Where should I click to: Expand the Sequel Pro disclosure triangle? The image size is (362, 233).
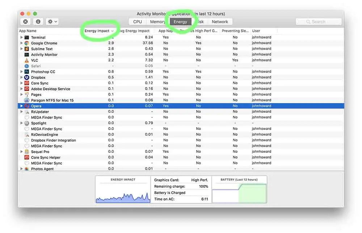tap(21, 152)
